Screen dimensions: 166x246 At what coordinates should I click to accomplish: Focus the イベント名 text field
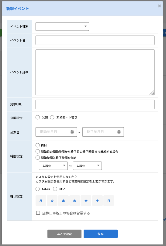point(95,40)
